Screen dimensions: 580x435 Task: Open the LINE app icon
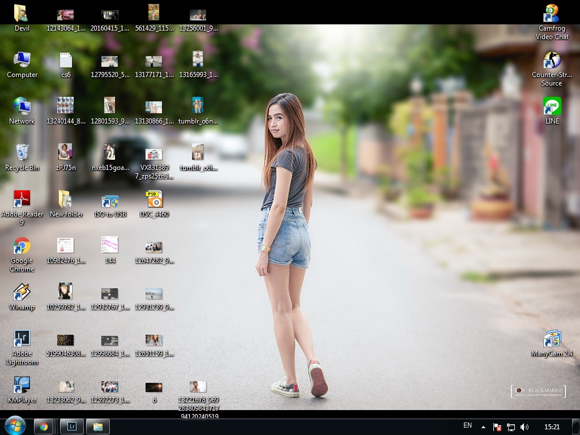pos(552,107)
